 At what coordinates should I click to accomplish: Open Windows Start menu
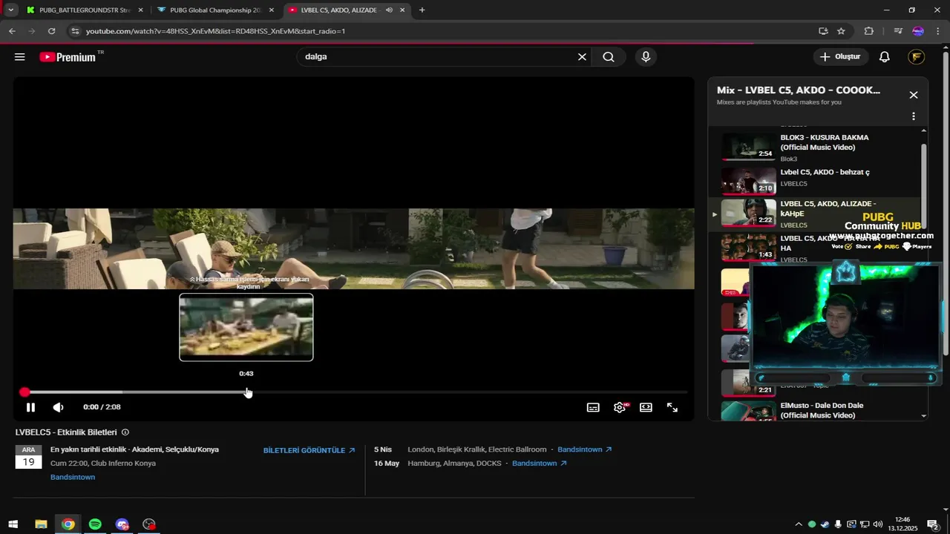[13, 524]
